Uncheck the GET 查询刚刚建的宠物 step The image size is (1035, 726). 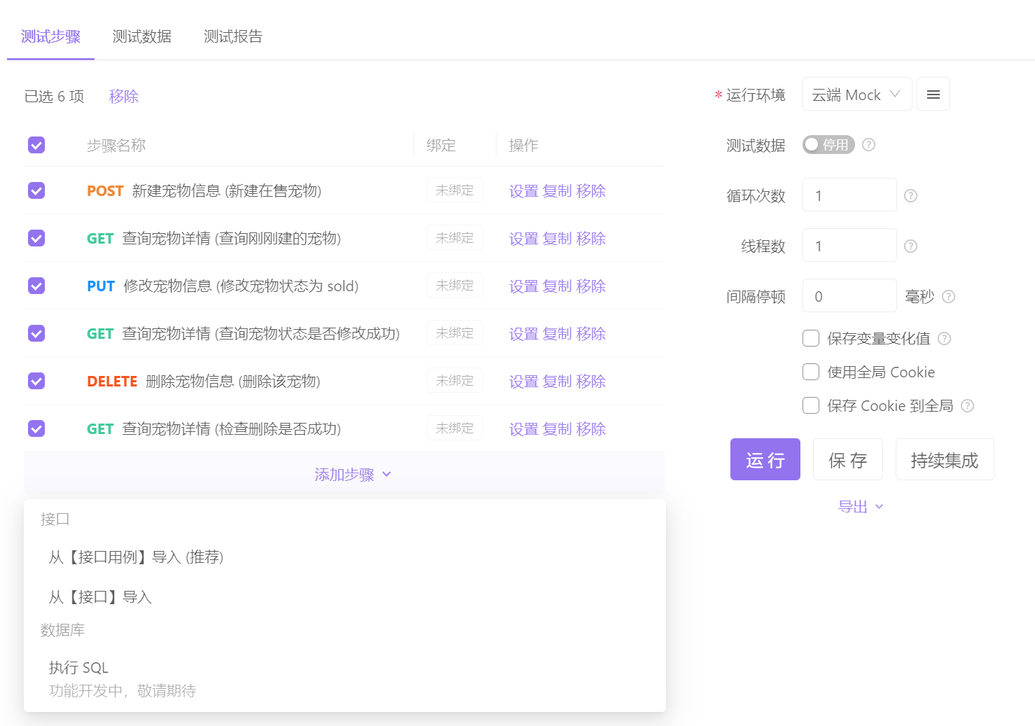pyautogui.click(x=36, y=238)
